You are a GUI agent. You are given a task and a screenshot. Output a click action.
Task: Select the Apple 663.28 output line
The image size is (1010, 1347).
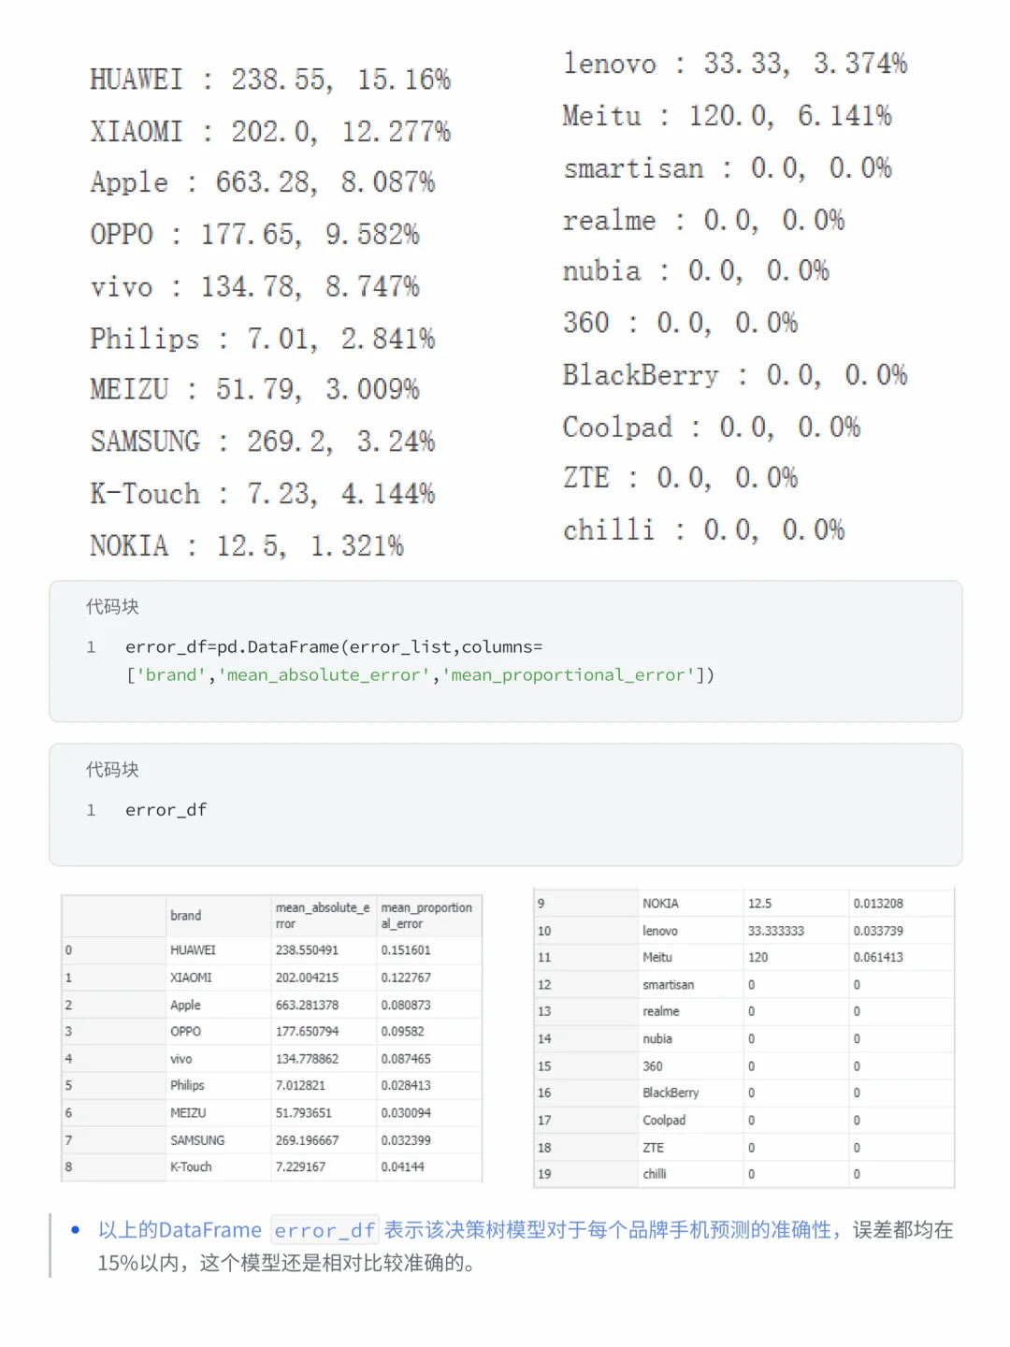(x=263, y=182)
